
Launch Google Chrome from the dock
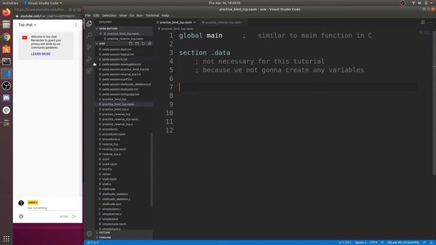coord(6,37)
